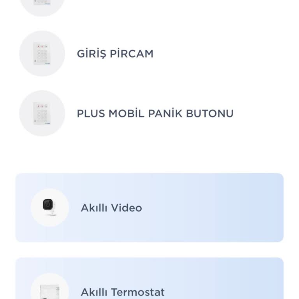Select the Akıllı Video text label
Image resolution: width=299 pixels, height=299 pixels.
[x=111, y=208]
